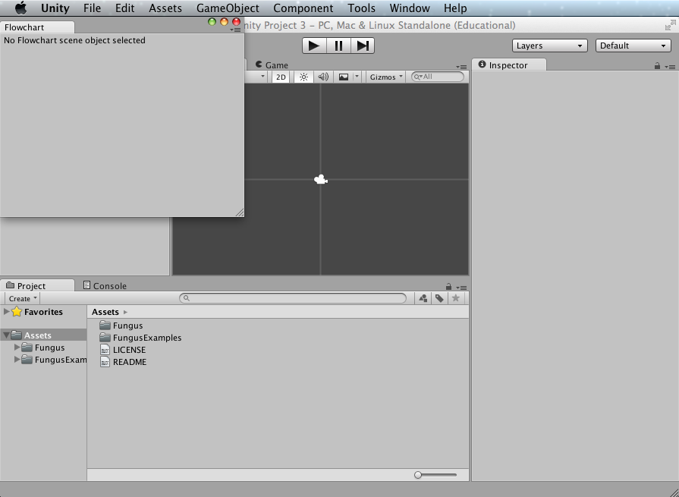
Task: Toggle Scene audio speaker icon
Action: (x=323, y=77)
